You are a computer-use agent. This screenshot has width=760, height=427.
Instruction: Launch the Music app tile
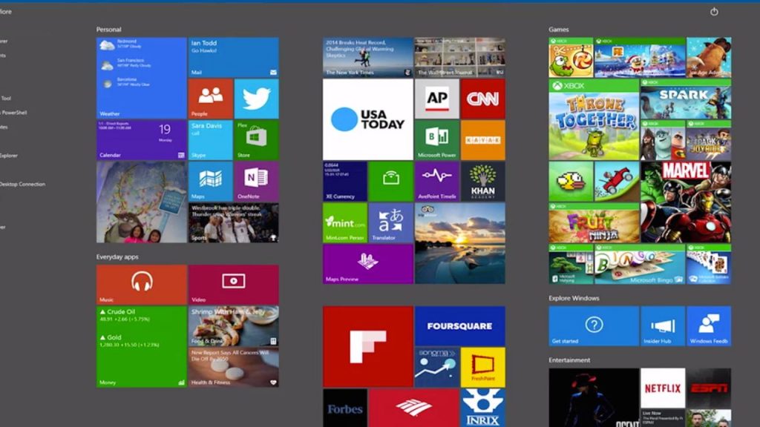pyautogui.click(x=141, y=285)
